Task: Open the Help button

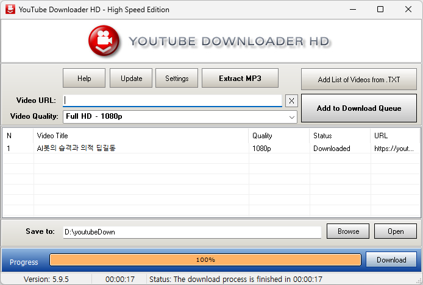Action: click(x=84, y=78)
